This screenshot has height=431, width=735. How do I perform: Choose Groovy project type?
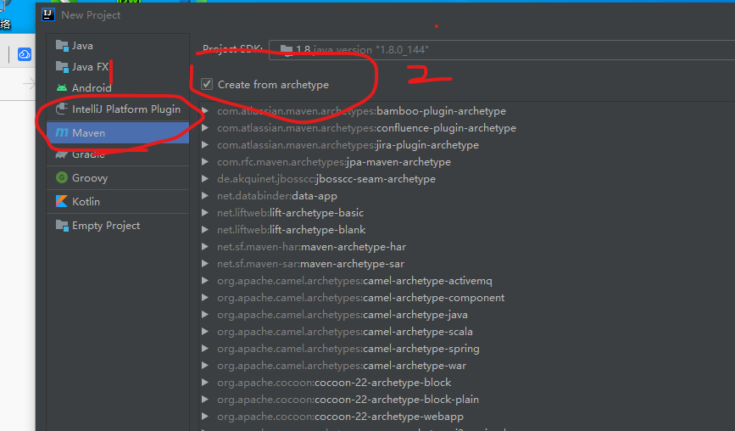[x=118, y=178]
